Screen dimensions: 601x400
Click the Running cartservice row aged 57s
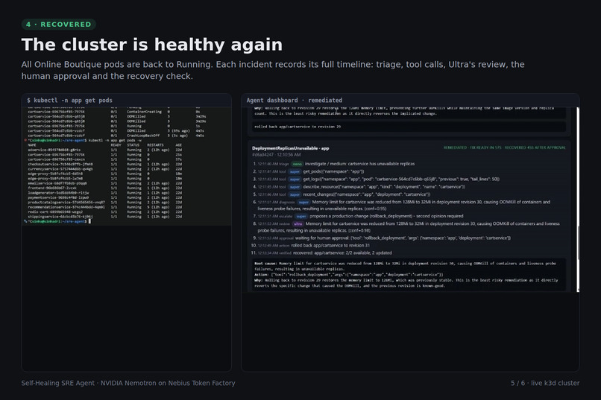tap(104, 159)
